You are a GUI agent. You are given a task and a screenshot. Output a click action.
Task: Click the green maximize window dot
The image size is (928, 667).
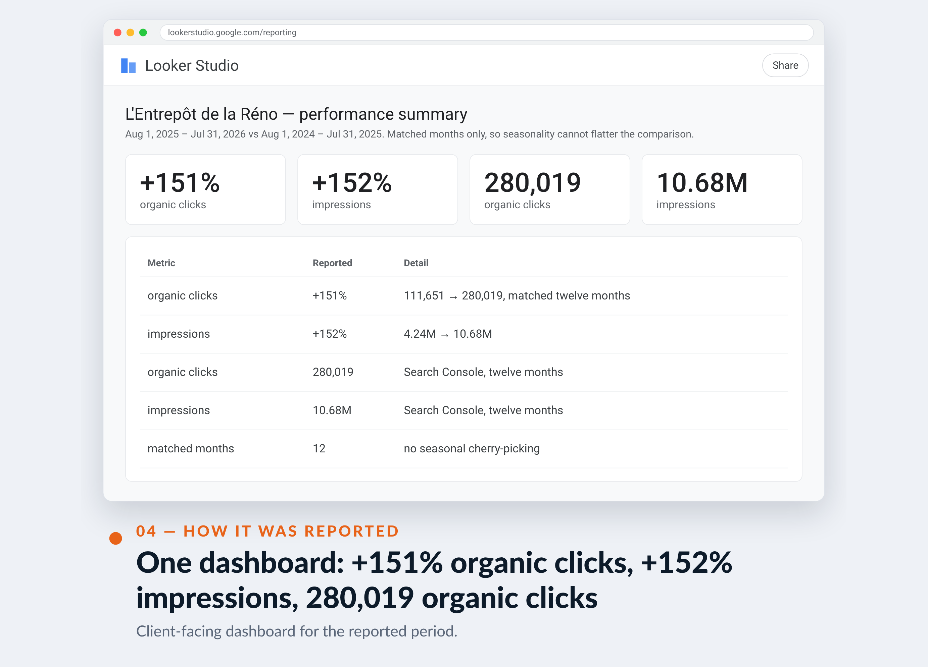(x=143, y=32)
